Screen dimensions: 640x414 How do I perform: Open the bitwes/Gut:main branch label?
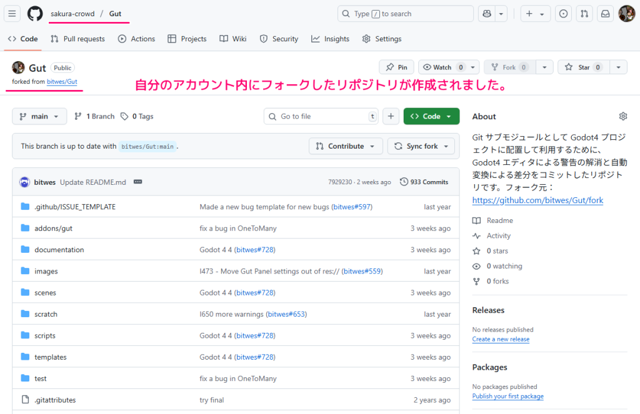pos(147,146)
